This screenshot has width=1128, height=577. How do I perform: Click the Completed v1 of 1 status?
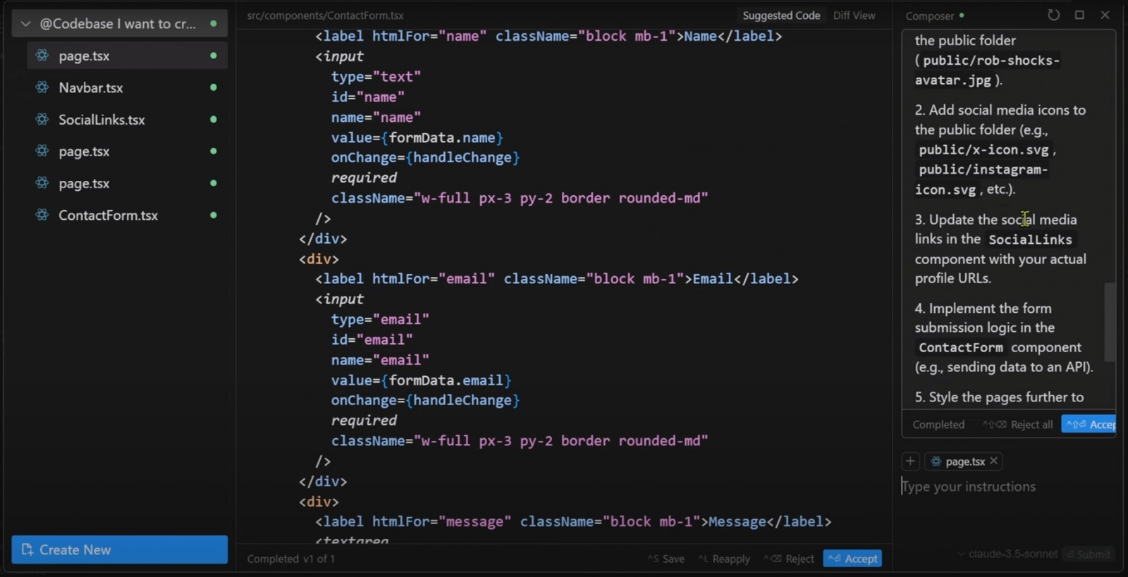pos(290,559)
